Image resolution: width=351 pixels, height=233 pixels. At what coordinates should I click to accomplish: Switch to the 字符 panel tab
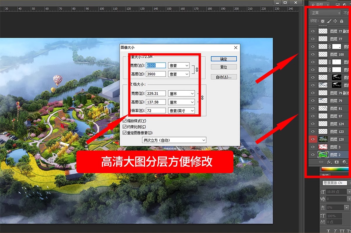coord(325,175)
